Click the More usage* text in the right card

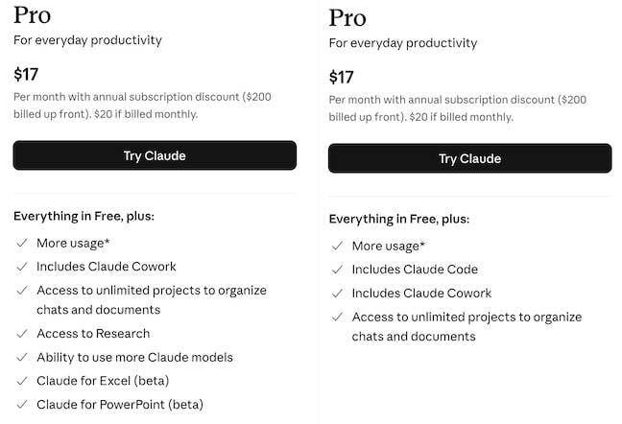pos(388,247)
